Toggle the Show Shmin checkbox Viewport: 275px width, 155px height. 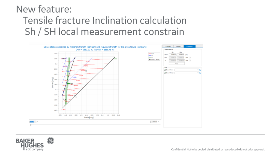point(165,70)
